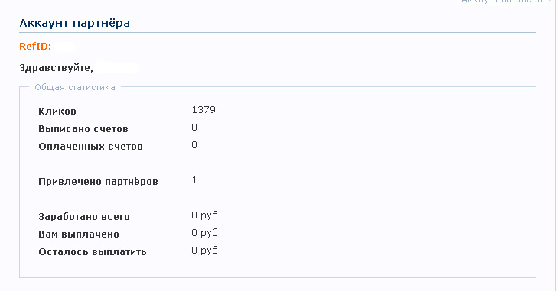The width and height of the screenshot is (557, 291).
Task: Click the 'Здравствуйте,' greeting text
Action: pos(56,68)
